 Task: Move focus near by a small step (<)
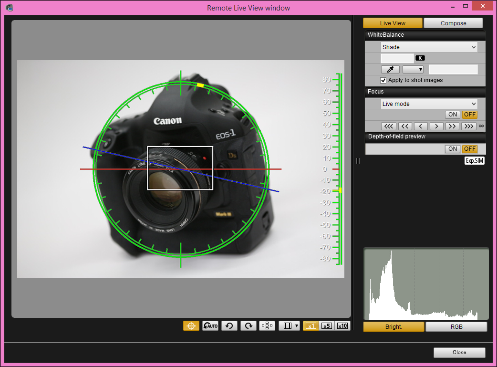[x=421, y=126]
